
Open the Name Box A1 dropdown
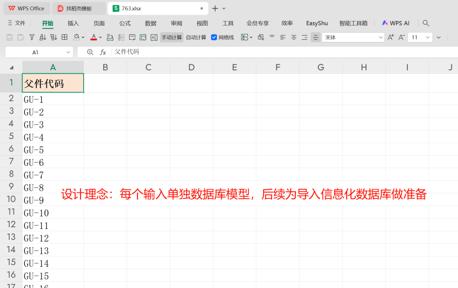coord(68,52)
